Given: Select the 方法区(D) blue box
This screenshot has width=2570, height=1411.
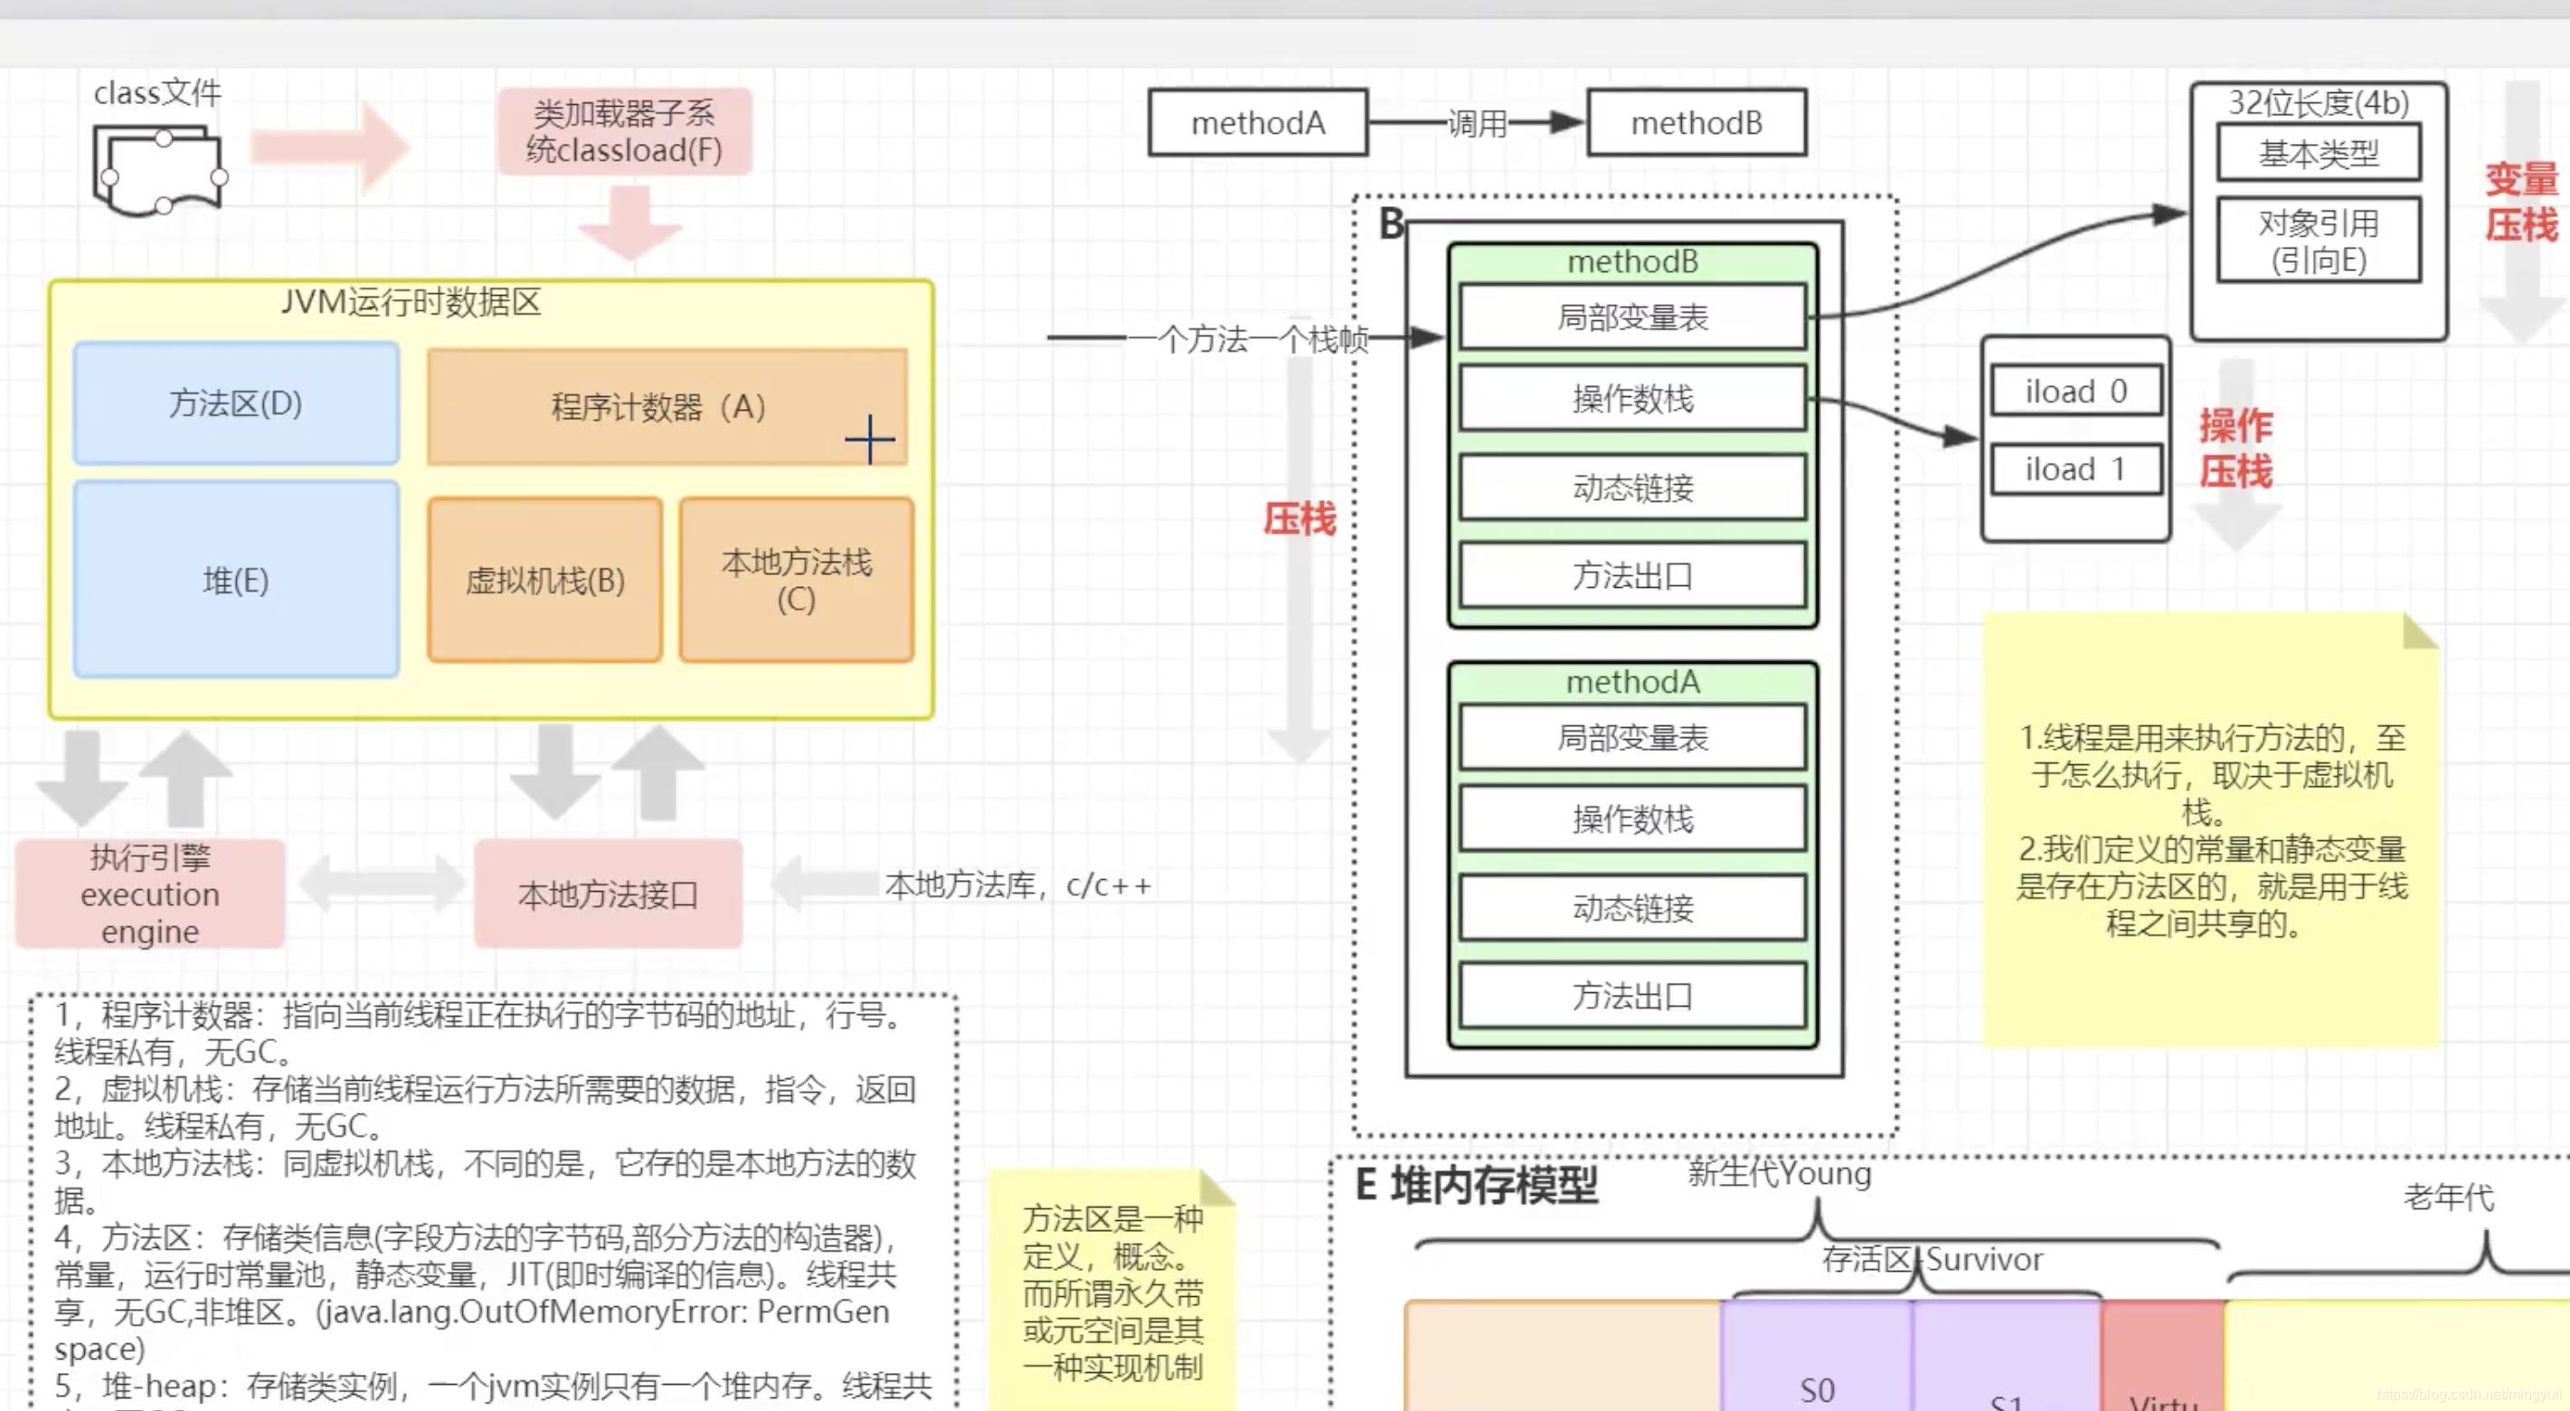Looking at the screenshot, I should [x=236, y=404].
